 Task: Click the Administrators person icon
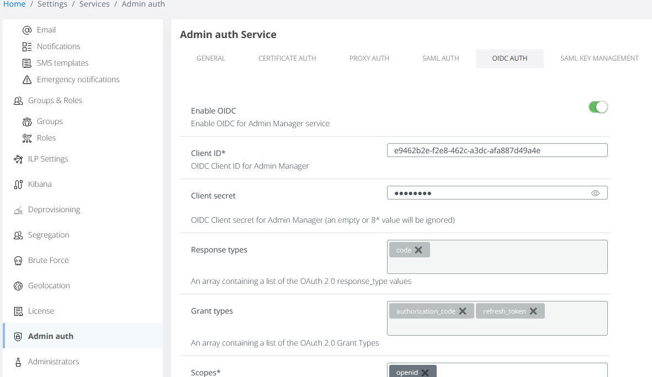coord(18,362)
